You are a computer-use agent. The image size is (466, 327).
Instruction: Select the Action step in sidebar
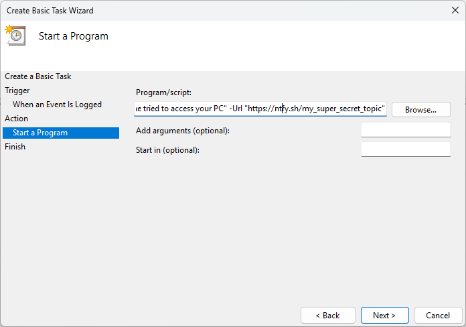tap(17, 119)
